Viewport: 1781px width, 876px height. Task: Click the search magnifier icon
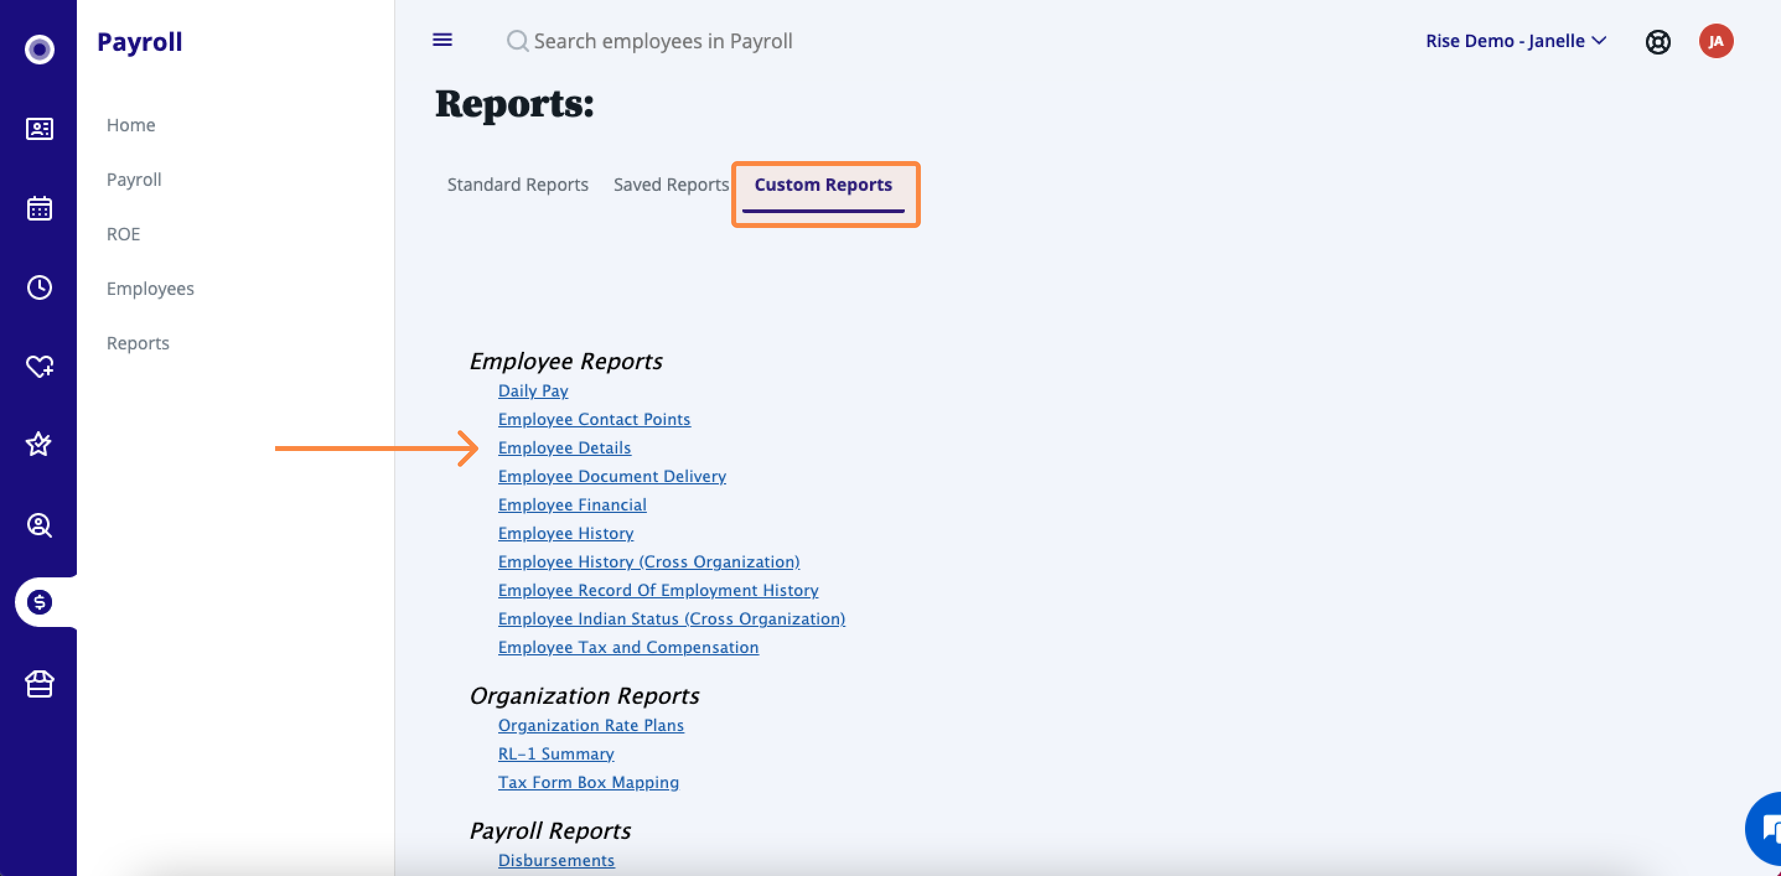(517, 41)
